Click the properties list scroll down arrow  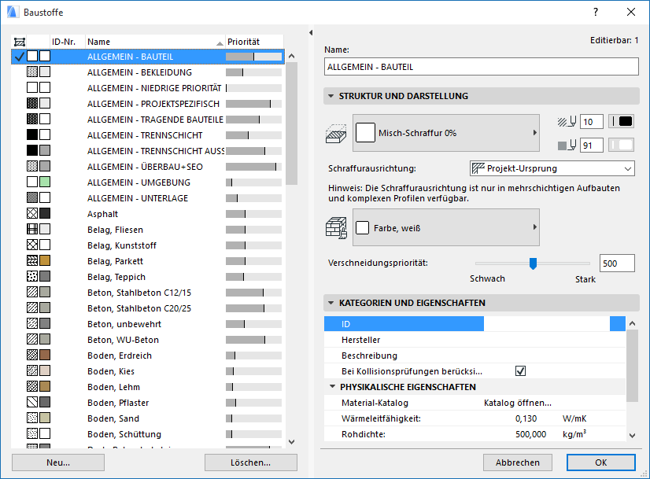632,436
